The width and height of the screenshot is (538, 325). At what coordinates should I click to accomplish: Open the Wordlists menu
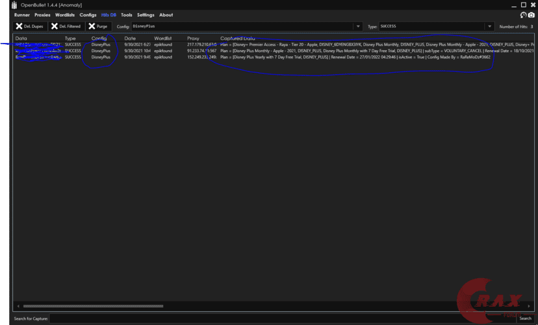65,15
